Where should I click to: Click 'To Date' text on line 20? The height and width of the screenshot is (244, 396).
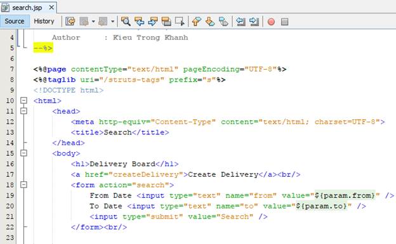click(x=106, y=206)
